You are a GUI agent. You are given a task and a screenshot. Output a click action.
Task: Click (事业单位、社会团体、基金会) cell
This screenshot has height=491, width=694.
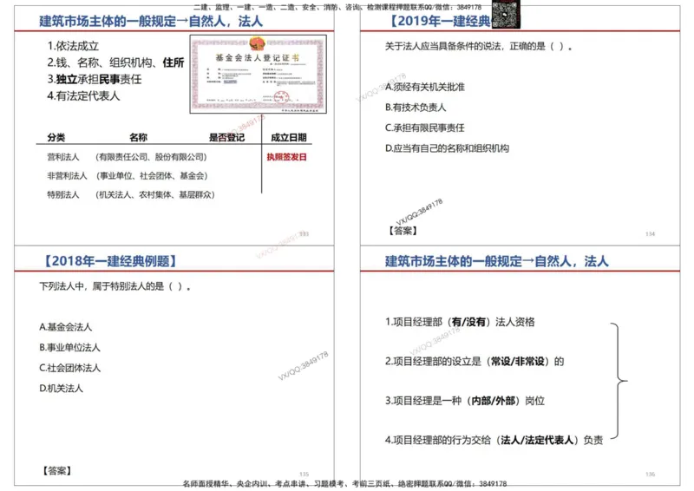point(151,175)
